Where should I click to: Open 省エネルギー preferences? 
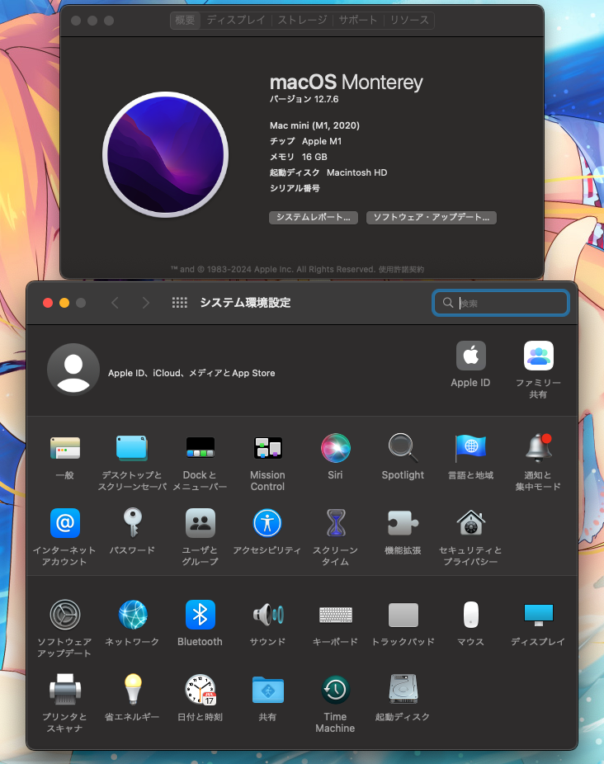133,690
